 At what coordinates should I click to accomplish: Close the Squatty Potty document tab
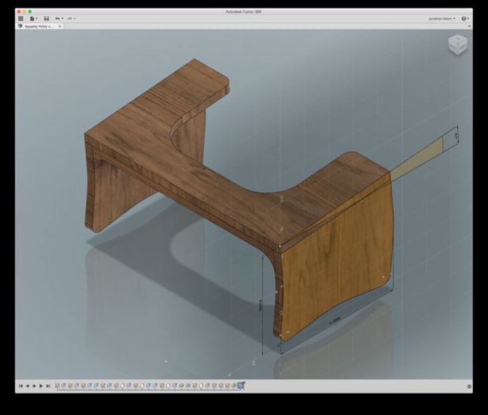60,26
